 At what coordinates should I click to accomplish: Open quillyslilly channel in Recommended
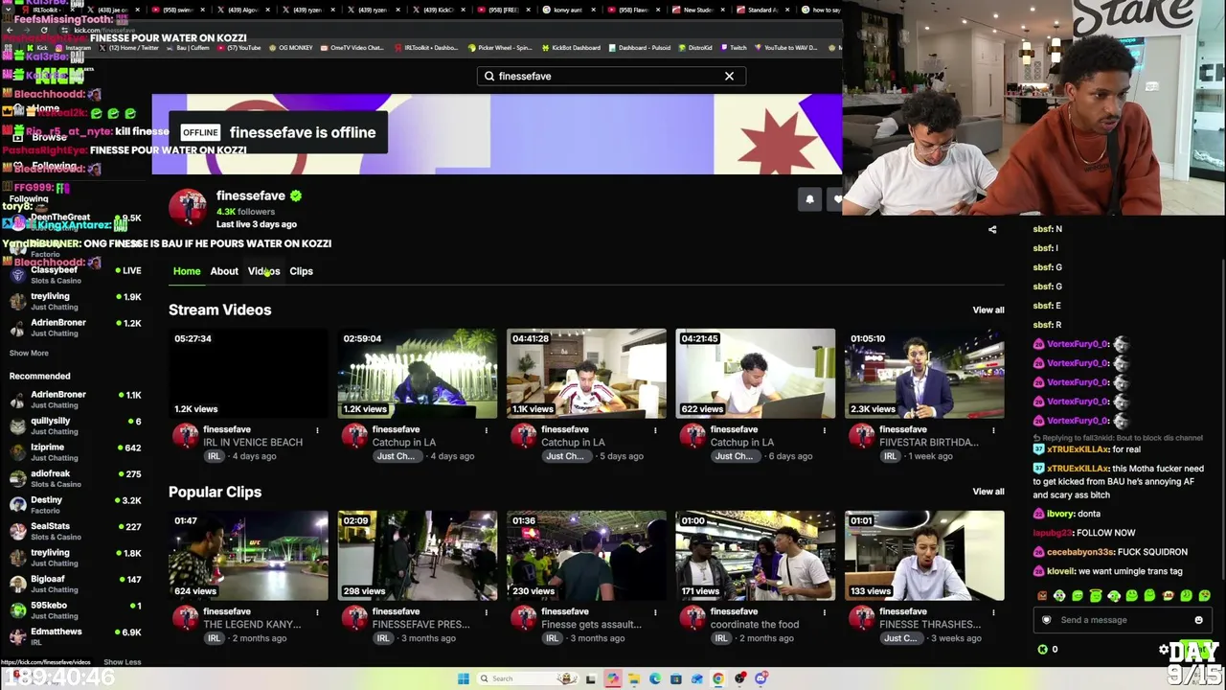click(x=75, y=425)
